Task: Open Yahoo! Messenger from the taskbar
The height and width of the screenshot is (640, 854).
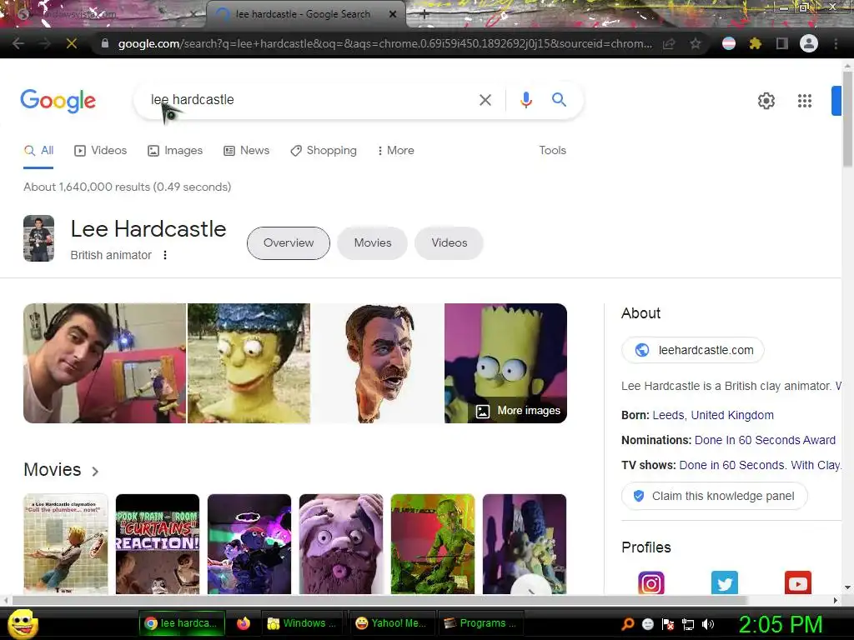Action: tap(390, 623)
